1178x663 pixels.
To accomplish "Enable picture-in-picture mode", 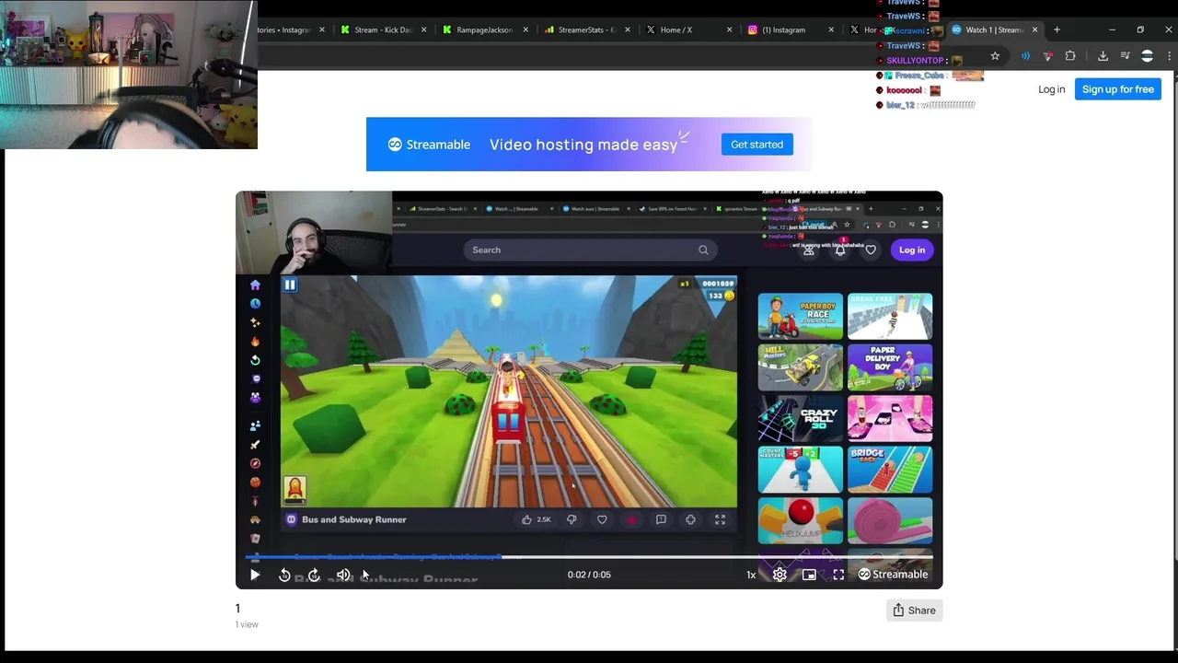I will point(809,575).
